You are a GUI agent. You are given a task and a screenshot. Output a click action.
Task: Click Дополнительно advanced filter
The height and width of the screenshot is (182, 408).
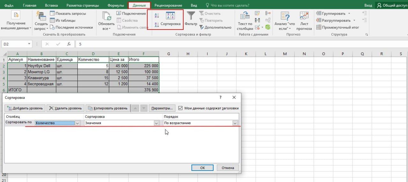[215, 27]
